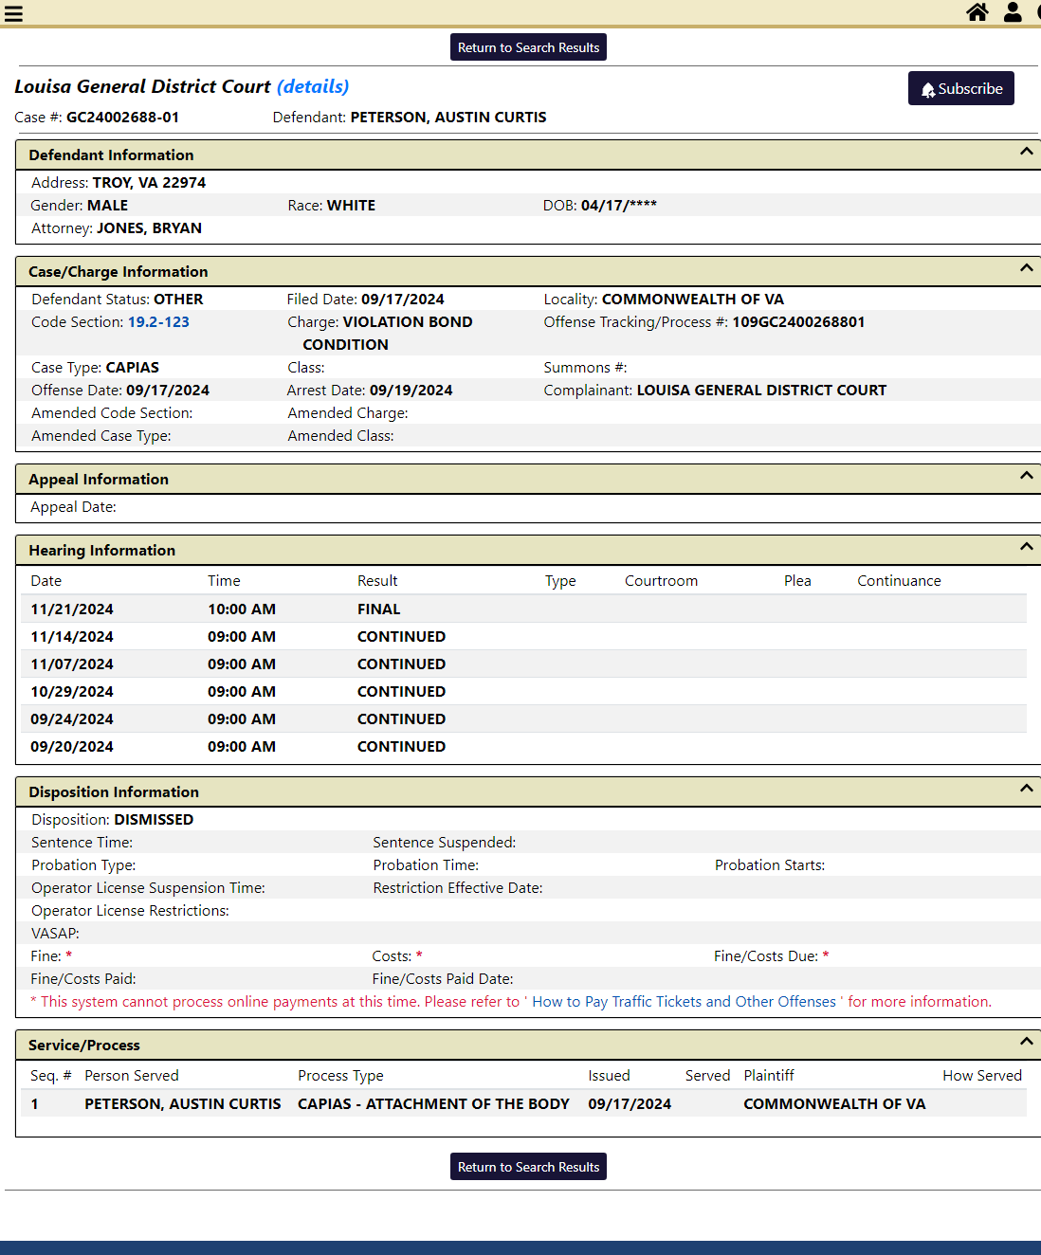Click the FINAL hearing result
The height and width of the screenshot is (1255, 1041).
click(379, 609)
